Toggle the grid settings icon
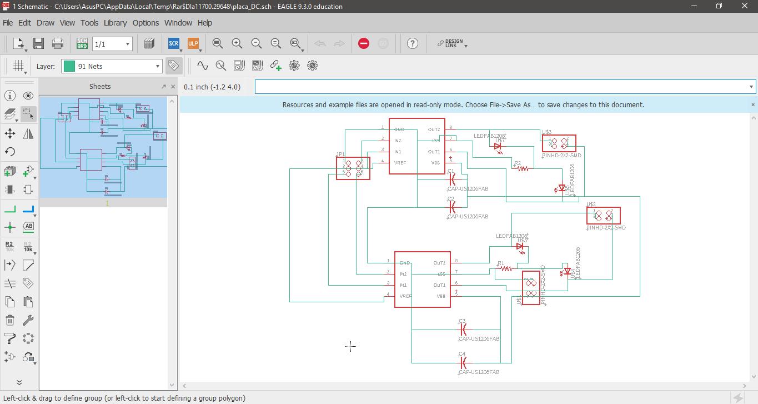The width and height of the screenshot is (758, 404). point(19,66)
